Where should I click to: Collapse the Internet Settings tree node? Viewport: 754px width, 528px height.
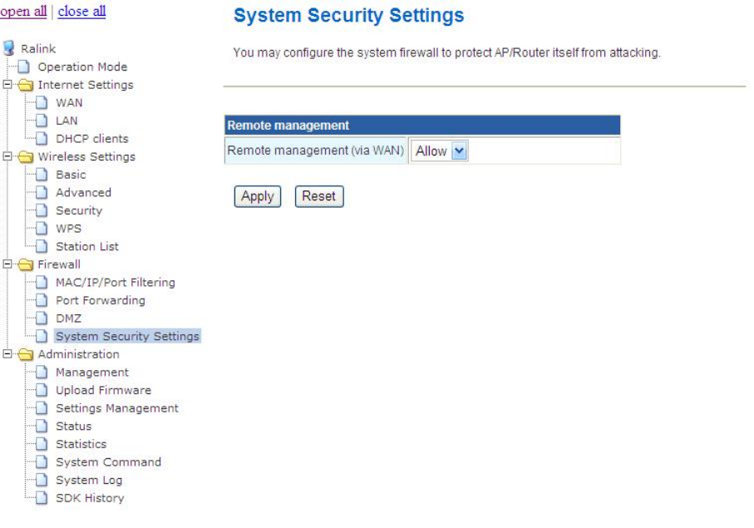pos(8,85)
